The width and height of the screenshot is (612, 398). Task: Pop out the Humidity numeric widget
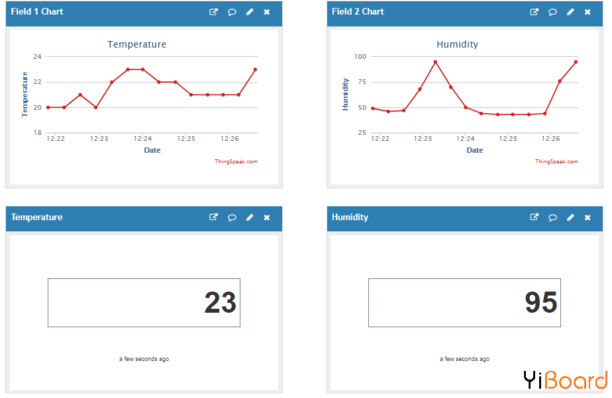pos(535,217)
